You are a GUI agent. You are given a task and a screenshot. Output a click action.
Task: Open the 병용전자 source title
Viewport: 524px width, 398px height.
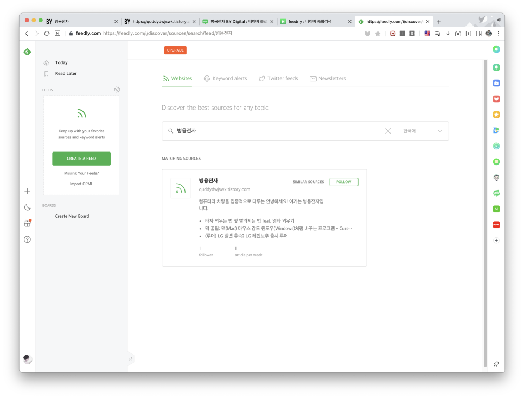click(208, 181)
